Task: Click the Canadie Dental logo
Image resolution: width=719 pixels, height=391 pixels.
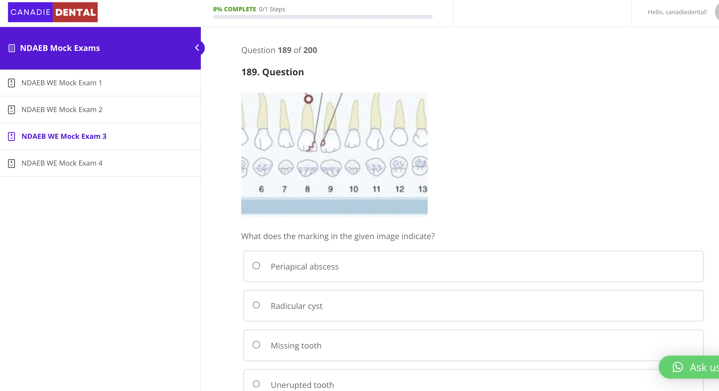Action: 53,12
